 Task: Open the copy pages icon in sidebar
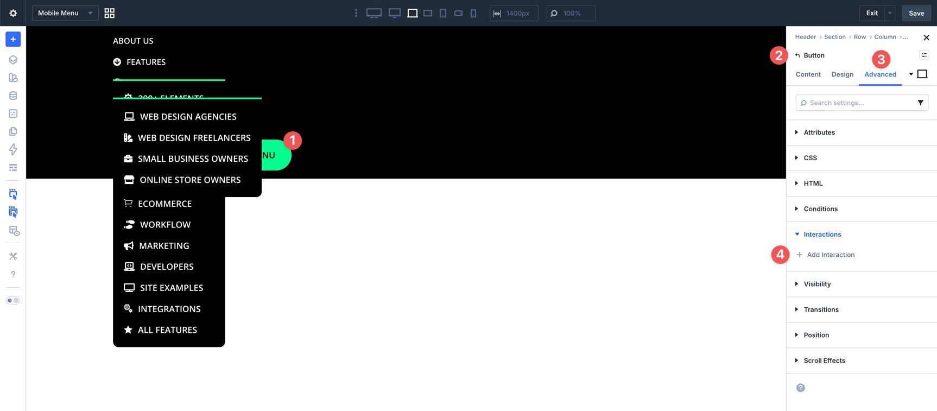pyautogui.click(x=13, y=131)
